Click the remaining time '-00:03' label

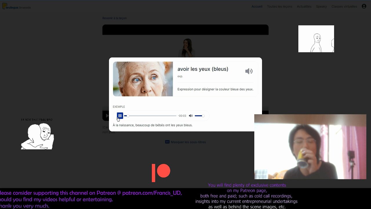pos(182,116)
